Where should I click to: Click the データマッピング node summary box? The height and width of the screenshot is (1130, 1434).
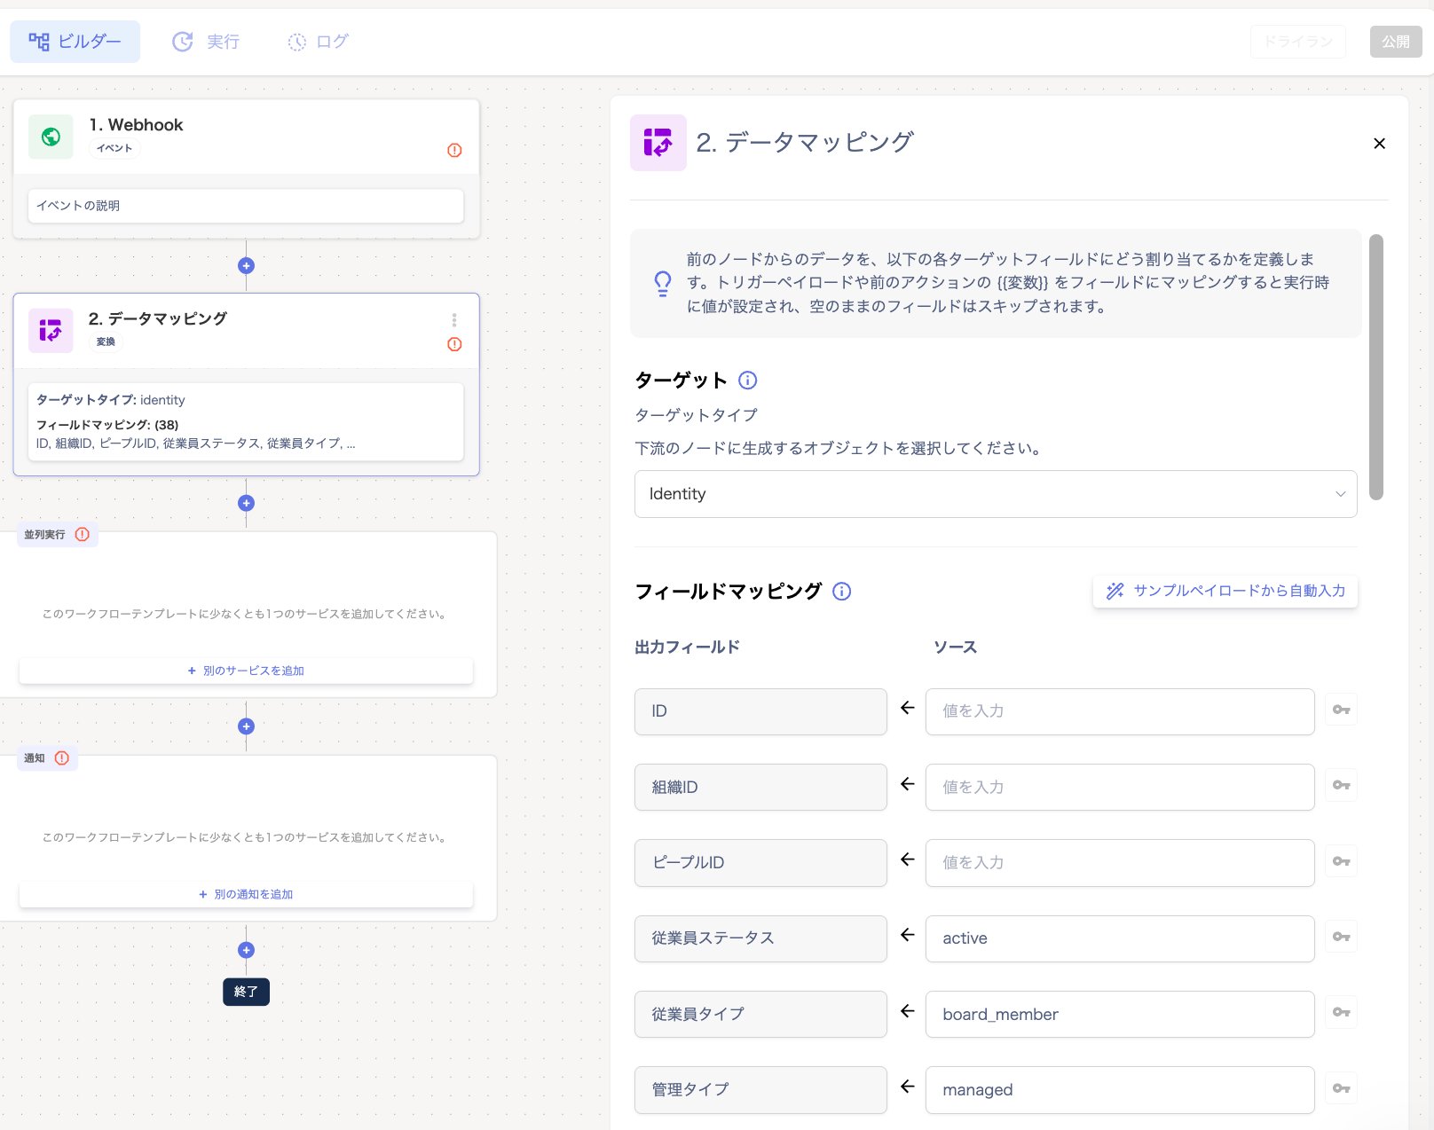[246, 421]
